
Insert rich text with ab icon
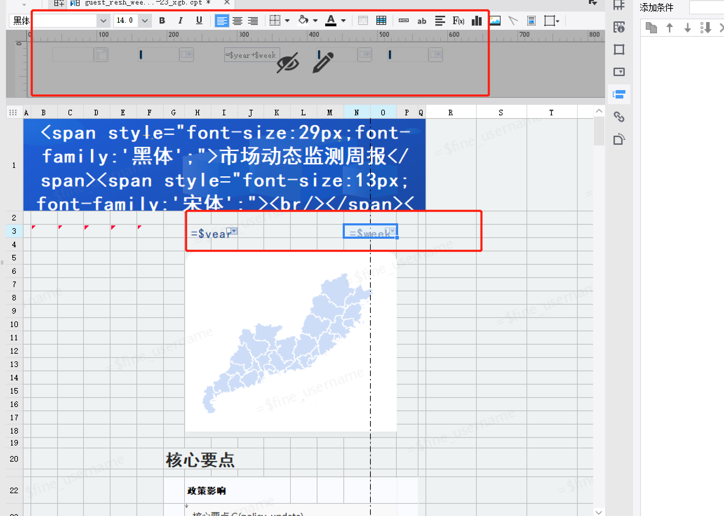pos(422,21)
